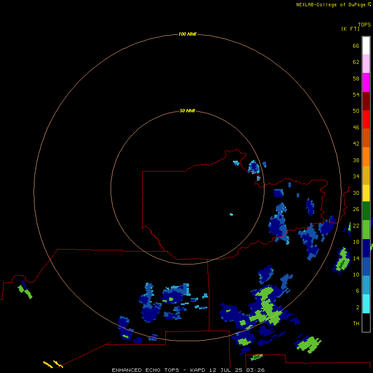Click the 30 legend value label
The height and width of the screenshot is (373, 373).
click(x=356, y=193)
